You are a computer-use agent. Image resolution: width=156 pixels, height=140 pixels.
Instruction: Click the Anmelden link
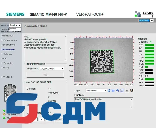click(17, 32)
